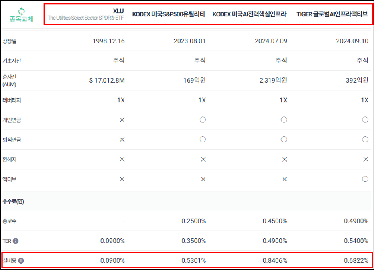Click the 레버리지 row label
Screen dimensions: 374x270
12,100
